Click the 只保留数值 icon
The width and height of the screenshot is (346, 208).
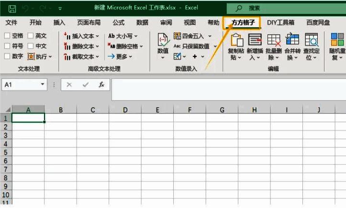(177, 46)
